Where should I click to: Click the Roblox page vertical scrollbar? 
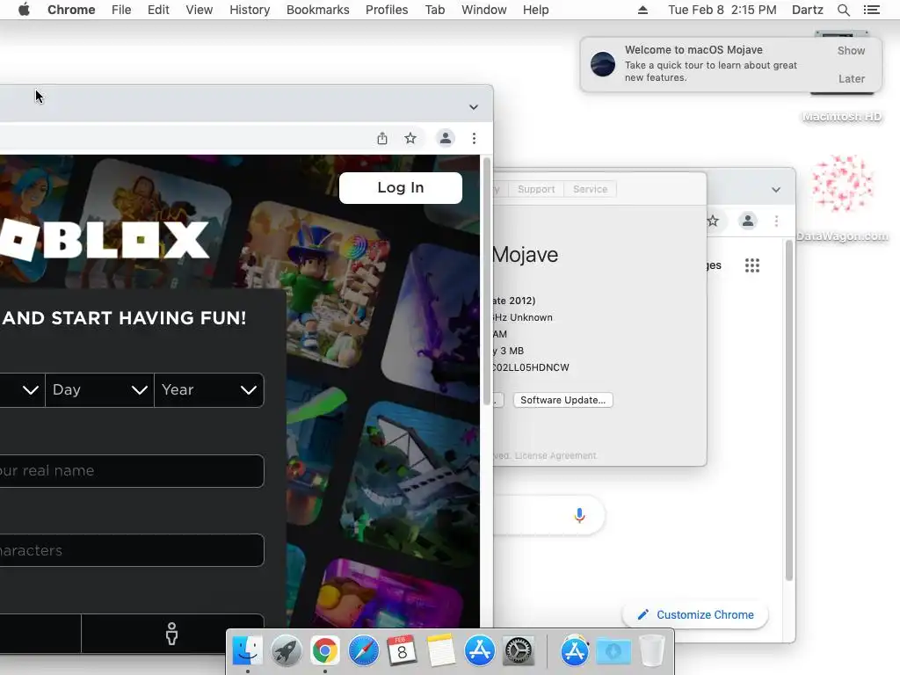pyautogui.click(x=486, y=280)
